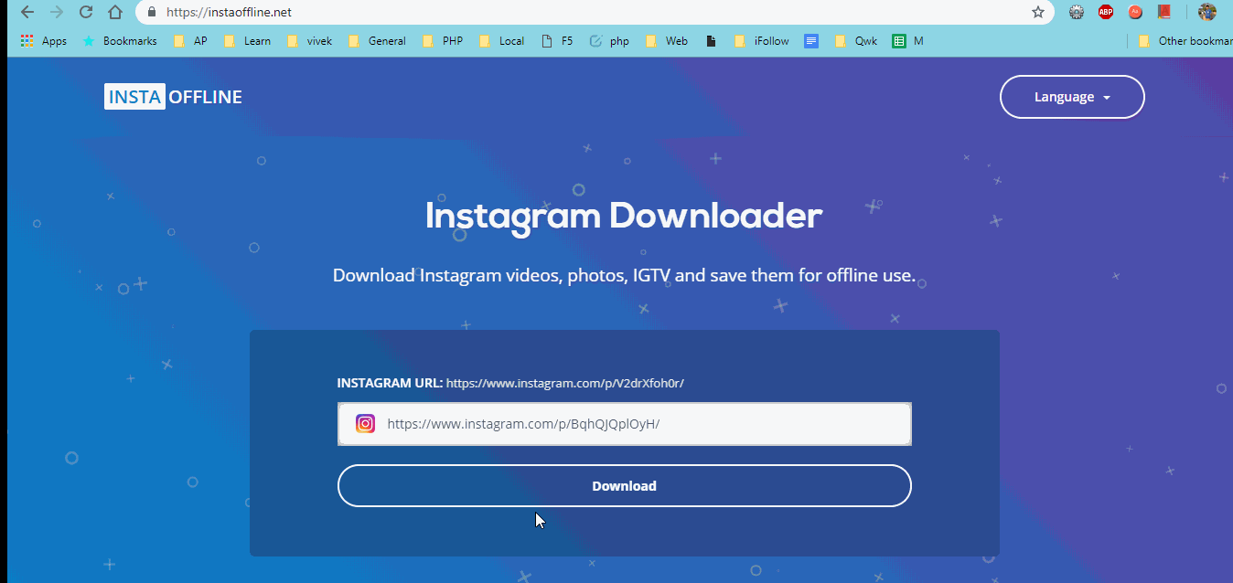View site security via padlock icon
This screenshot has height=583, width=1233.
click(151, 13)
